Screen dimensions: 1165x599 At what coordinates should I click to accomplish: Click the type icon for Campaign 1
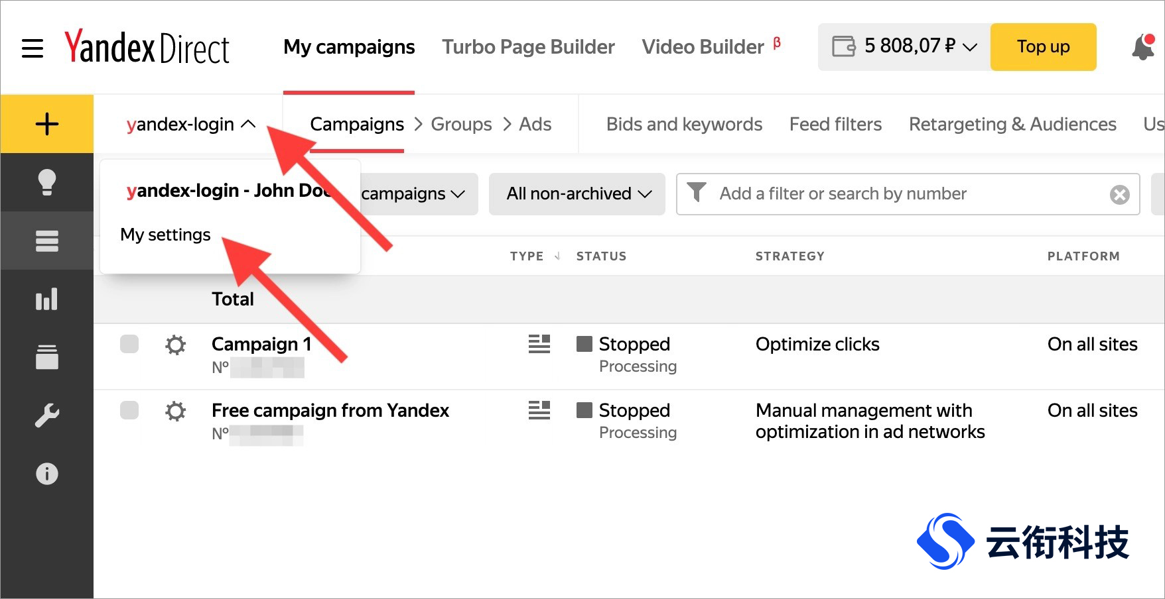pos(539,344)
